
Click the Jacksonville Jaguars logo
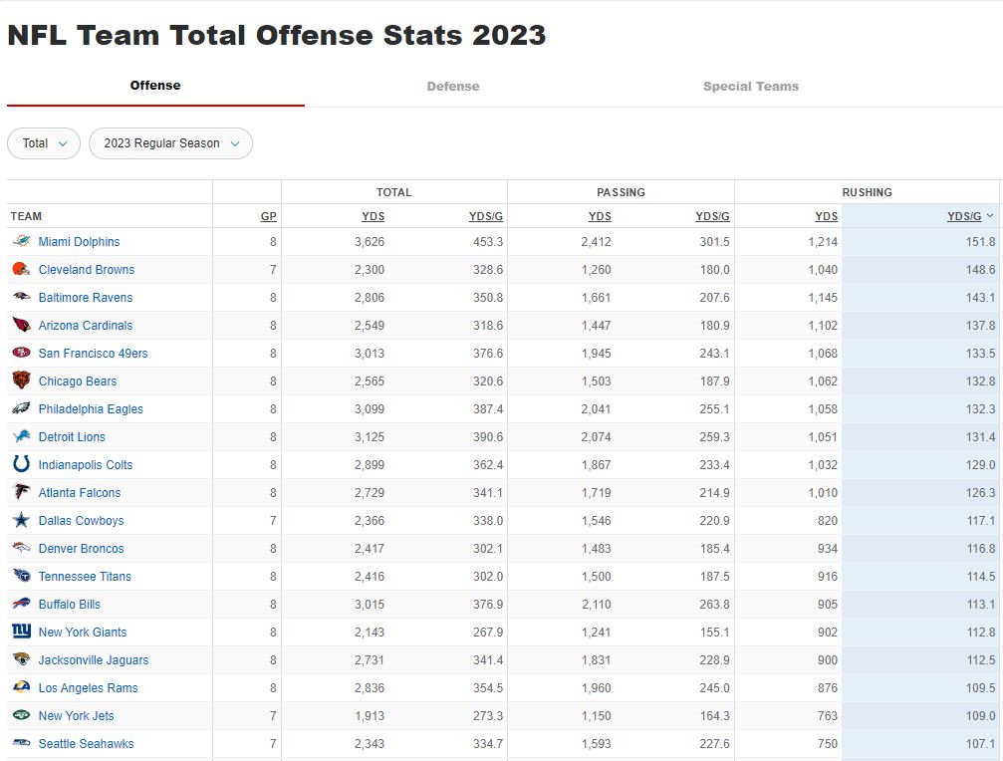(x=22, y=659)
